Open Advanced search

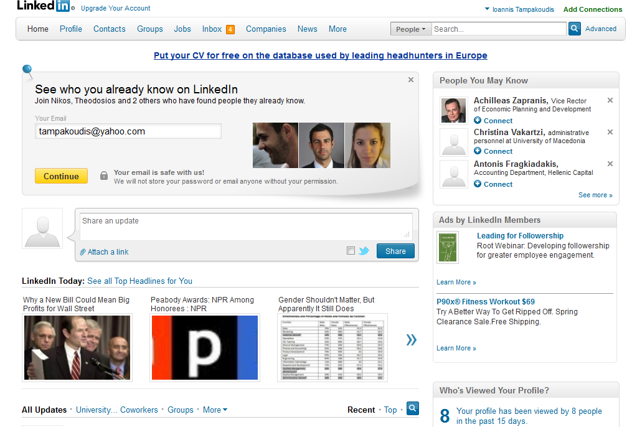tap(601, 29)
